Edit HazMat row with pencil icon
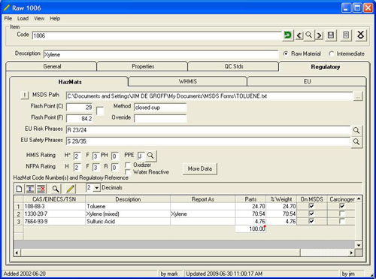 (x=71, y=189)
